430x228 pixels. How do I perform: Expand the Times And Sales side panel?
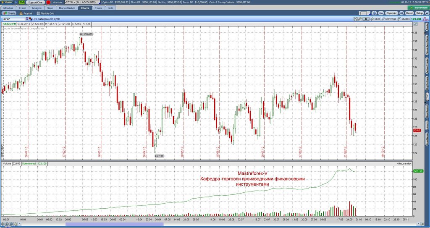point(427,45)
